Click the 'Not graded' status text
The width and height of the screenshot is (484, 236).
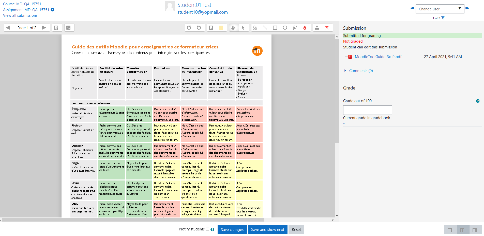353,41
